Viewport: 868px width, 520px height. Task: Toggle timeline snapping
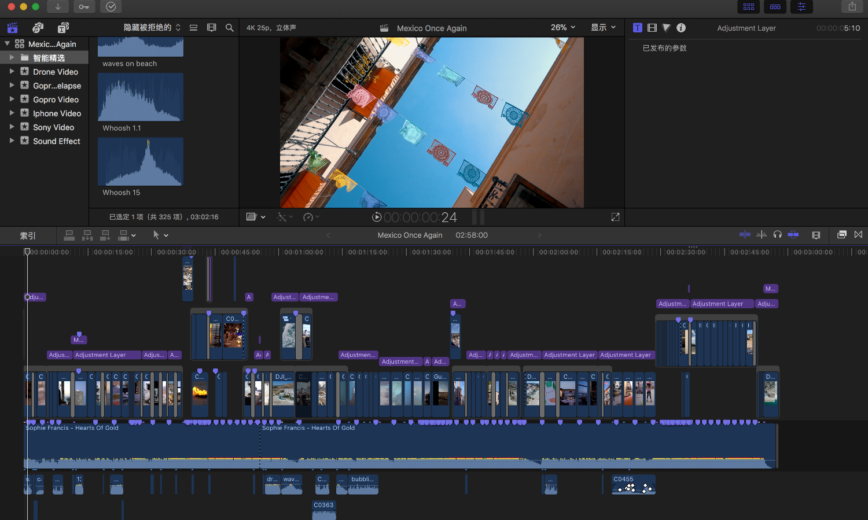pyautogui.click(x=793, y=235)
